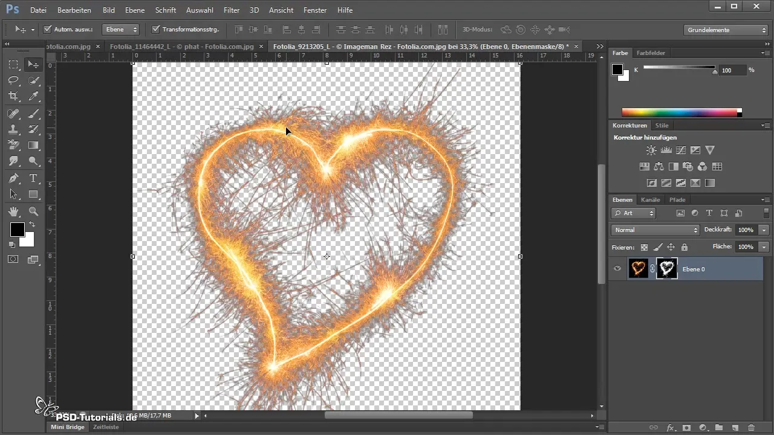This screenshot has width=774, height=435.
Task: Click the K slider handle in Farbe
Action: [715, 72]
